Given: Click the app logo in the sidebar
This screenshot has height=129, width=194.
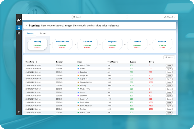Looking at the screenshot, I should click(19, 21).
